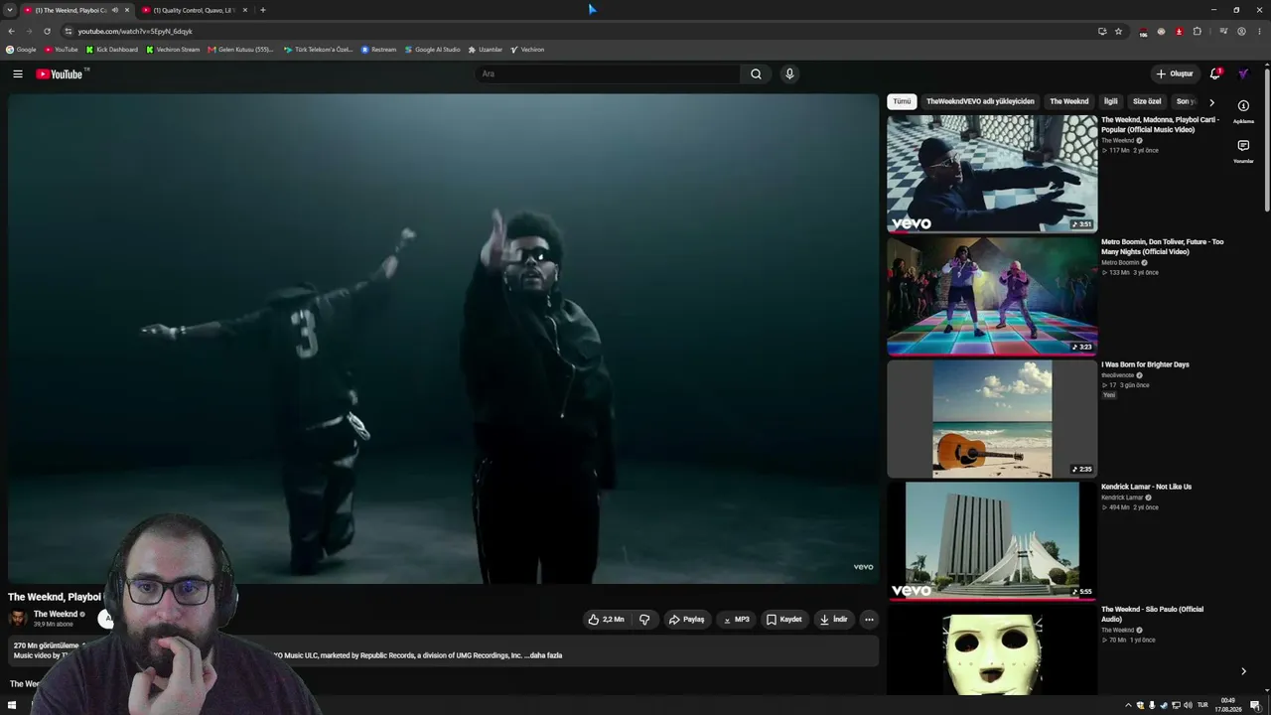This screenshot has height=715, width=1271.
Task: Open the more actions ellipsis under the video
Action: [x=869, y=620]
